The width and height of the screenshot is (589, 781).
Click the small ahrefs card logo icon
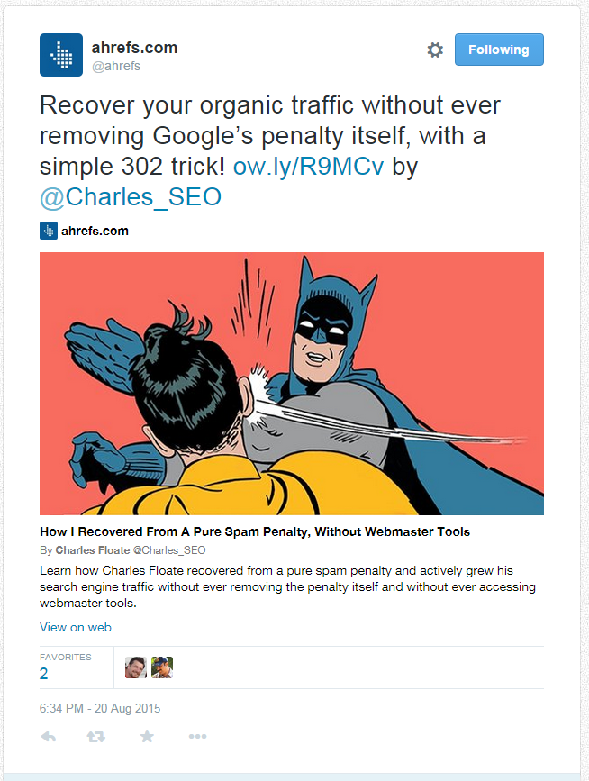pos(49,231)
